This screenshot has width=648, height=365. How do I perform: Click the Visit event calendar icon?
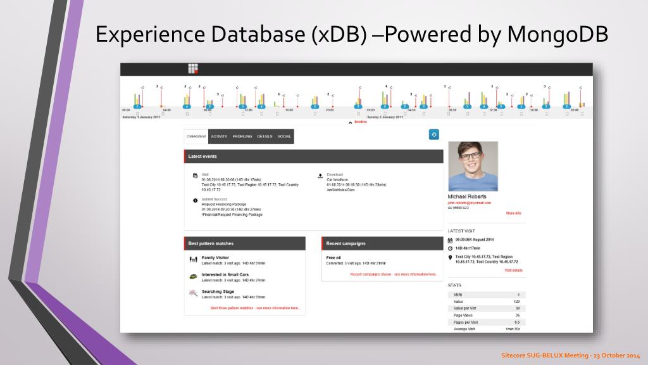(195, 176)
